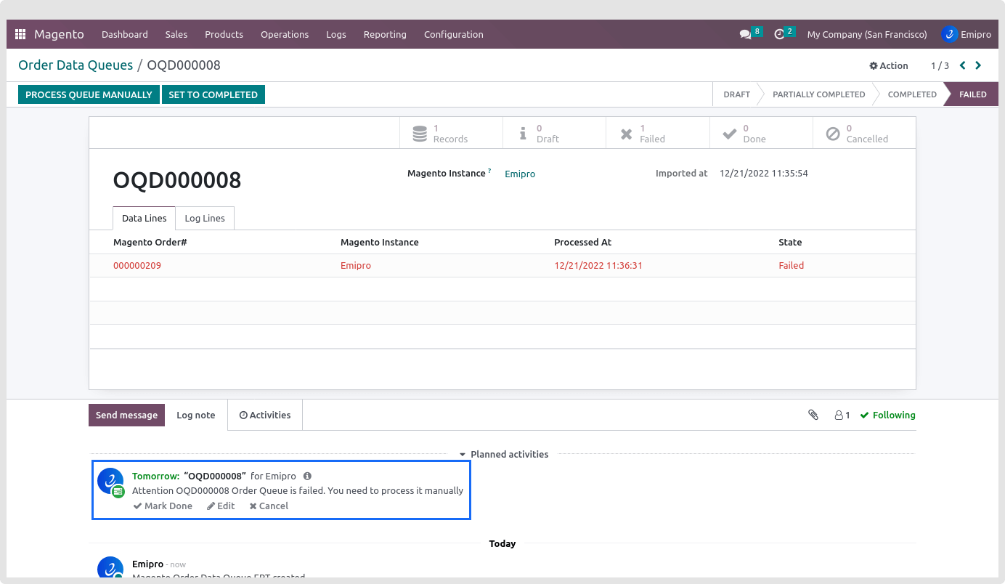Open the activities clock icon
The width and height of the screenshot is (1005, 584).
point(779,34)
